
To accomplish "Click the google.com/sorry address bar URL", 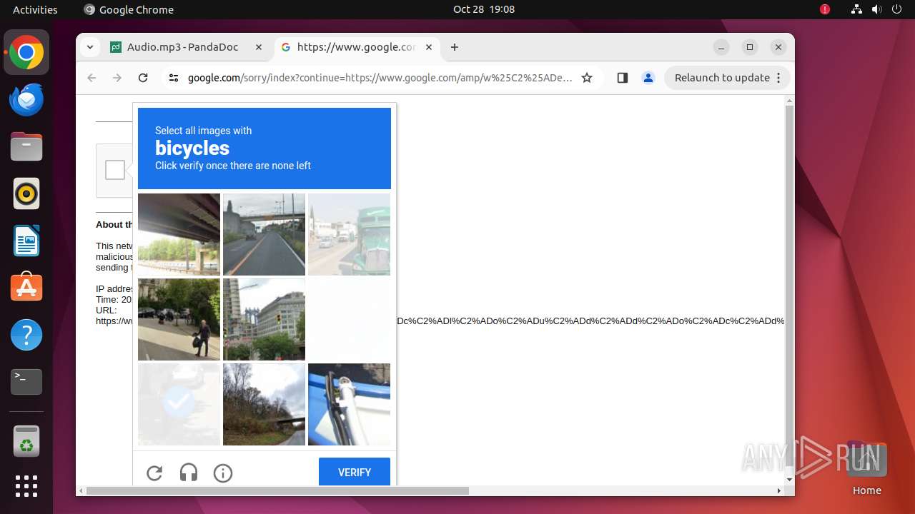I will 380,78.
